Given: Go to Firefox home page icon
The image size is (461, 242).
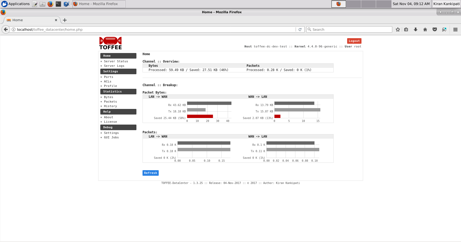Looking at the screenshot, I should pos(425,29).
